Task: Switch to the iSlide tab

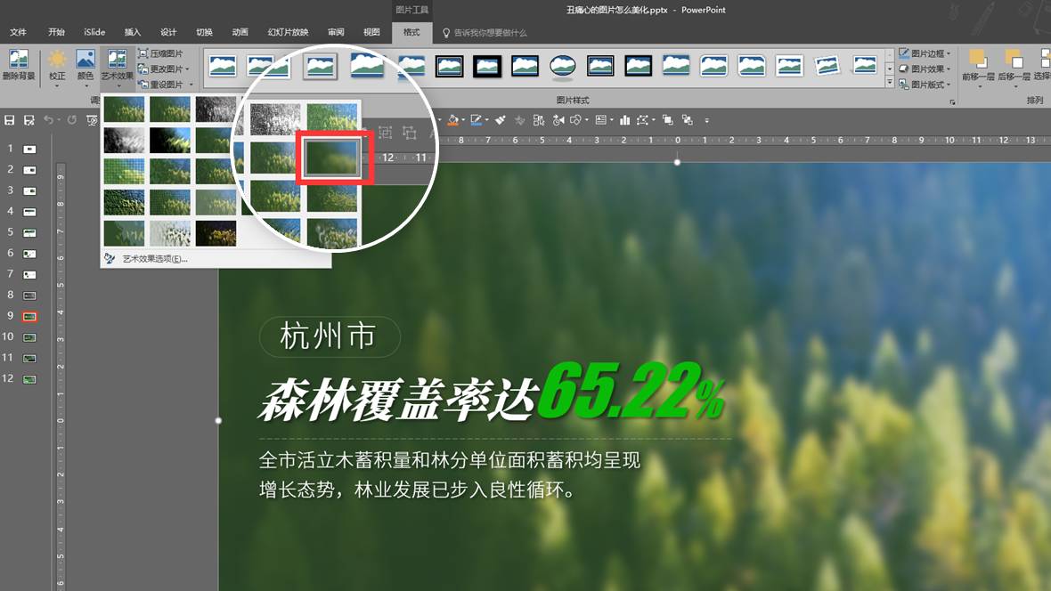Action: tap(94, 32)
